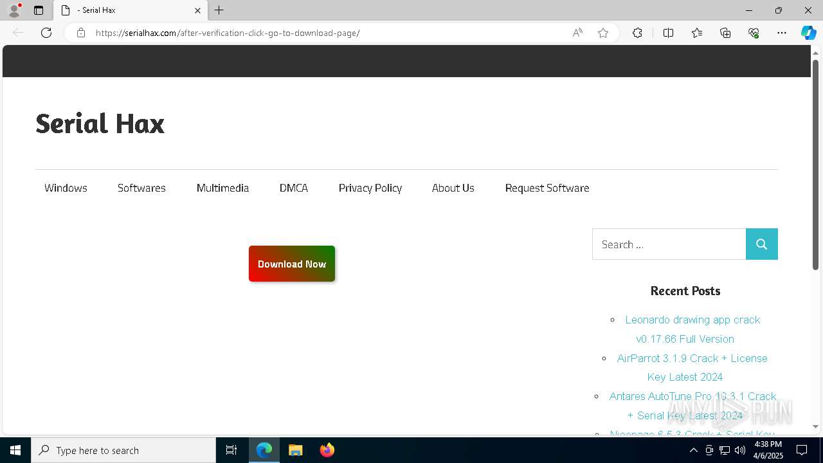Open the Windows menu item
Image resolution: width=823 pixels, height=463 pixels.
[x=66, y=188]
